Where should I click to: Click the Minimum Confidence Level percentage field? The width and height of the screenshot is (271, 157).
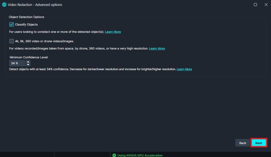tap(17, 63)
